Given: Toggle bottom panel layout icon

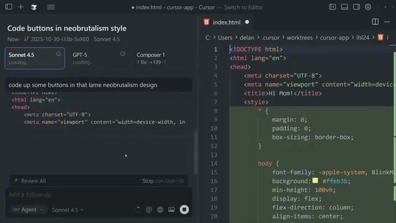Looking at the screenshot, I should click(x=344, y=7).
